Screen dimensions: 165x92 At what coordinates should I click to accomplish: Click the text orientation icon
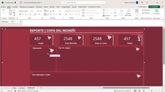[54, 11]
